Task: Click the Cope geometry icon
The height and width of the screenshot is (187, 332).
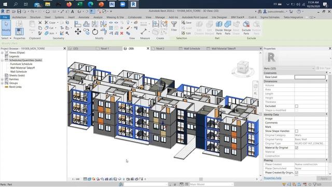Action: point(46,22)
